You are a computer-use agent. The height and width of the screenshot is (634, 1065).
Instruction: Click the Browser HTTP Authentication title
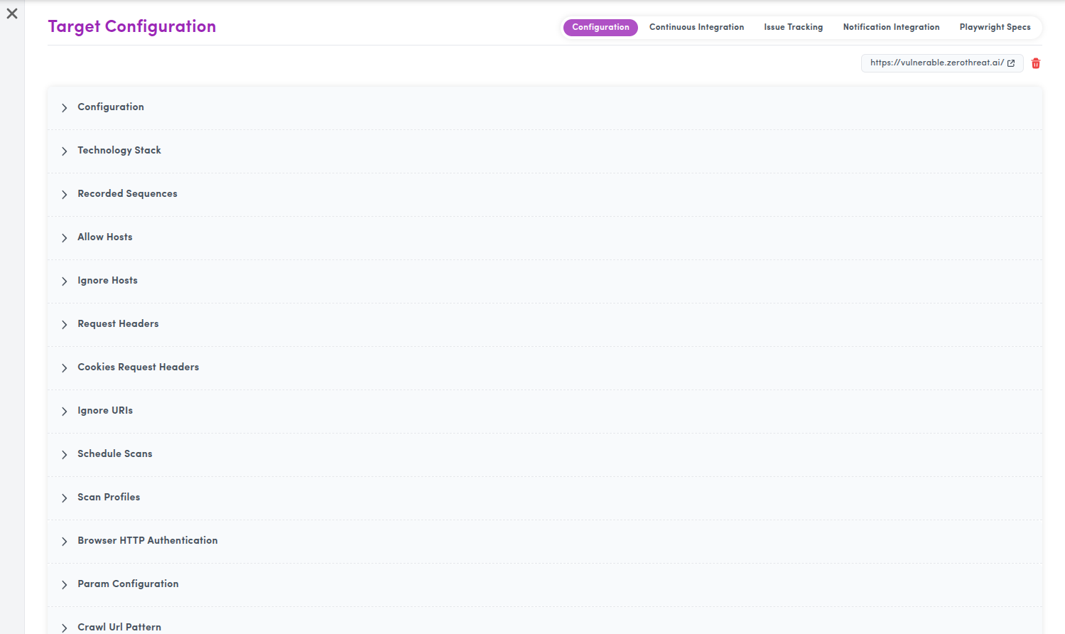(148, 540)
